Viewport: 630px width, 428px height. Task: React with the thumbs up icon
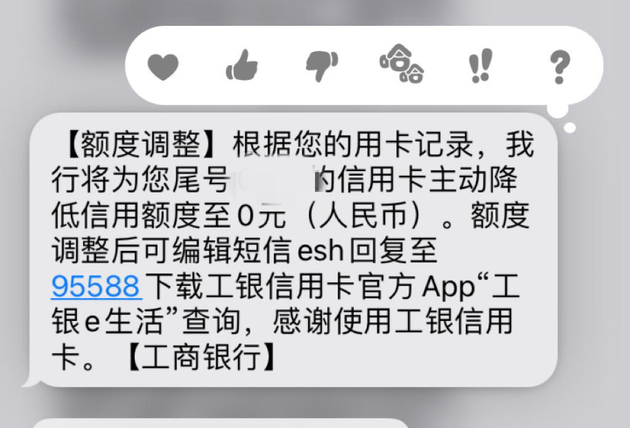[x=241, y=65]
